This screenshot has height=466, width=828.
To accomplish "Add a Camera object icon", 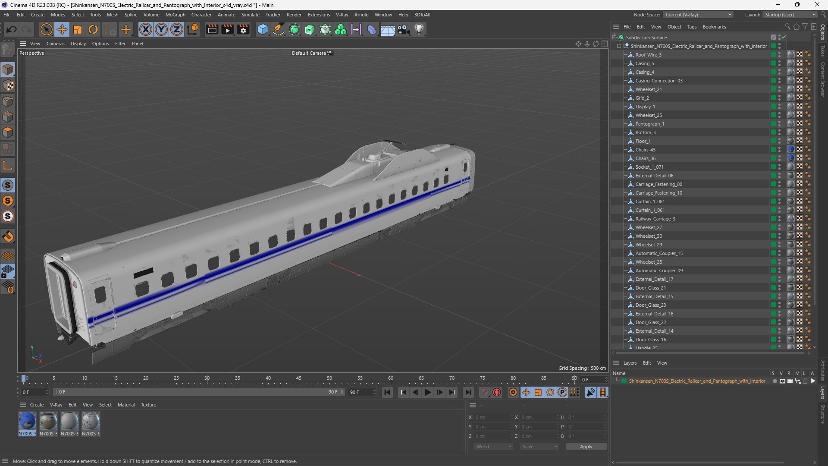I will [x=404, y=29].
